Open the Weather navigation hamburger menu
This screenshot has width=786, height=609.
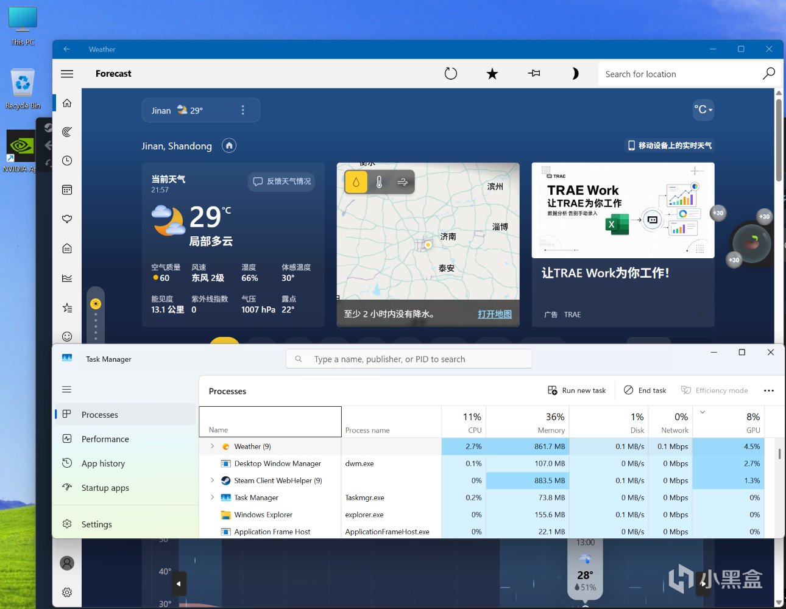(67, 74)
